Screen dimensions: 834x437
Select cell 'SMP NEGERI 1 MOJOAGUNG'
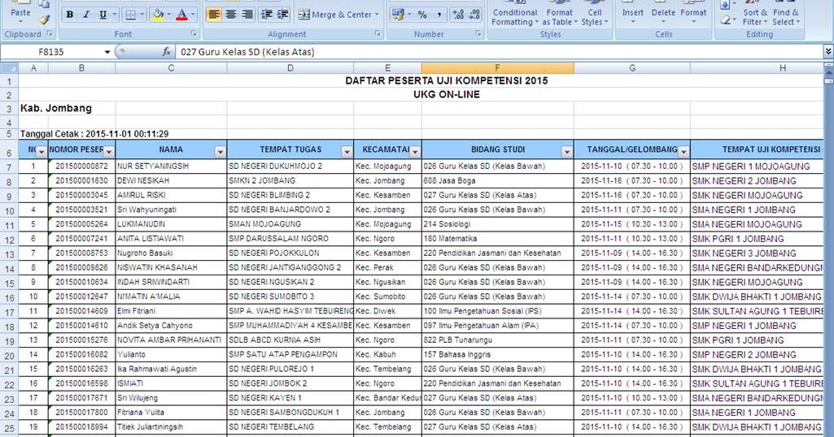pyautogui.click(x=757, y=167)
